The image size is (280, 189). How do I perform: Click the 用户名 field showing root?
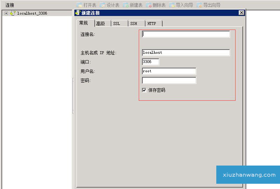click(169, 71)
